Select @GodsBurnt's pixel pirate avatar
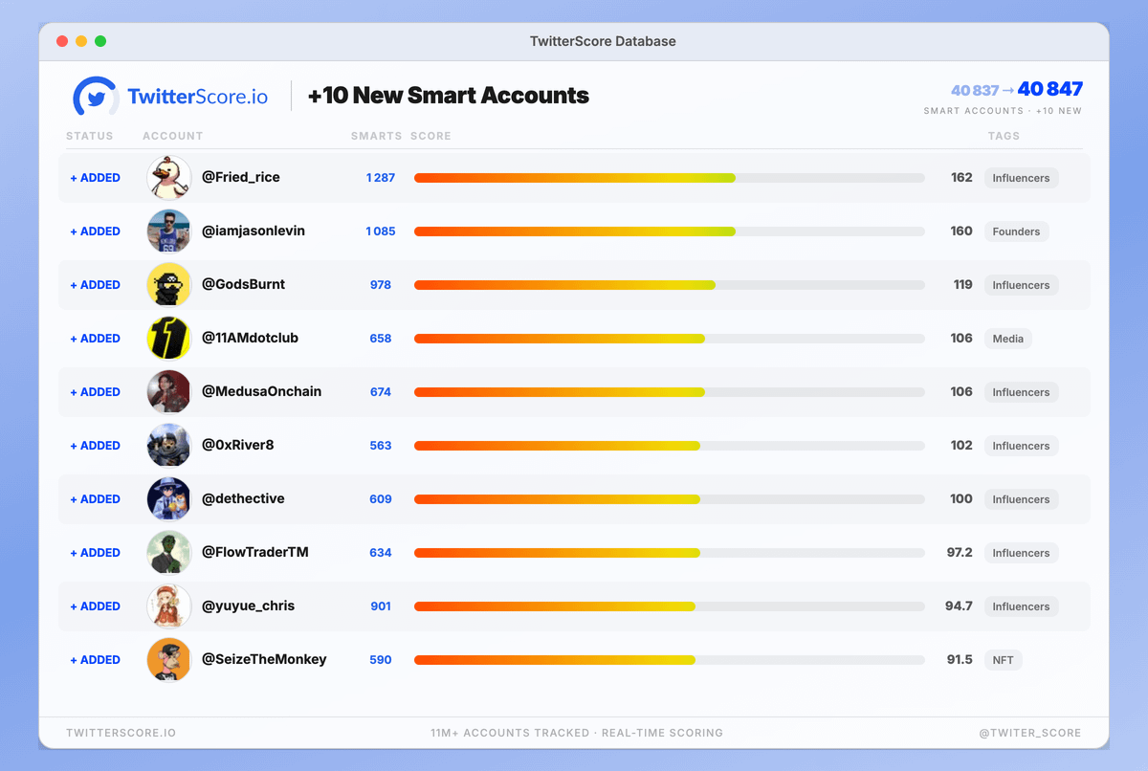This screenshot has width=1148, height=771. point(168,284)
